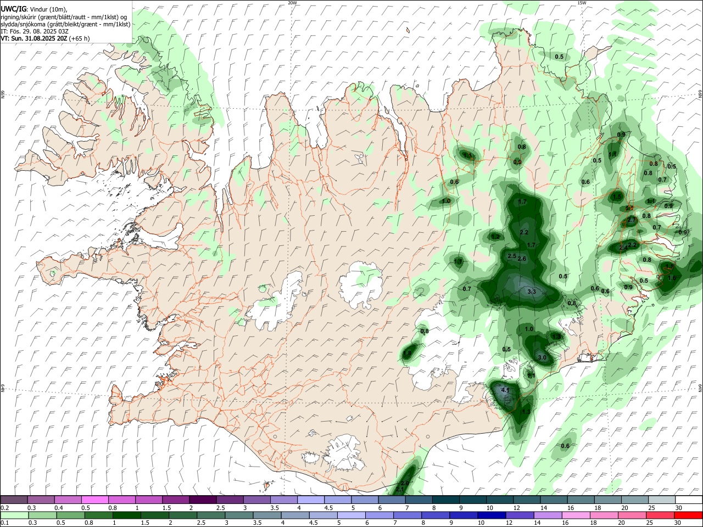Click the crimson 25 mm rain swatch
Image resolution: width=703 pixels, height=527 pixels.
(x=661, y=515)
